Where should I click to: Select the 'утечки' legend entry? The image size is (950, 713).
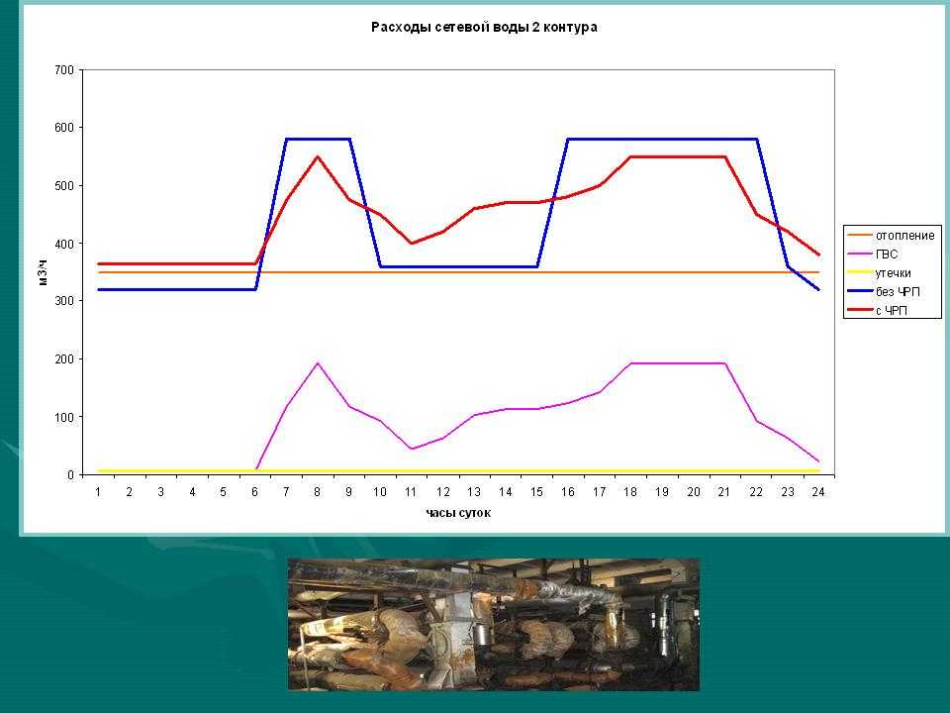point(894,272)
